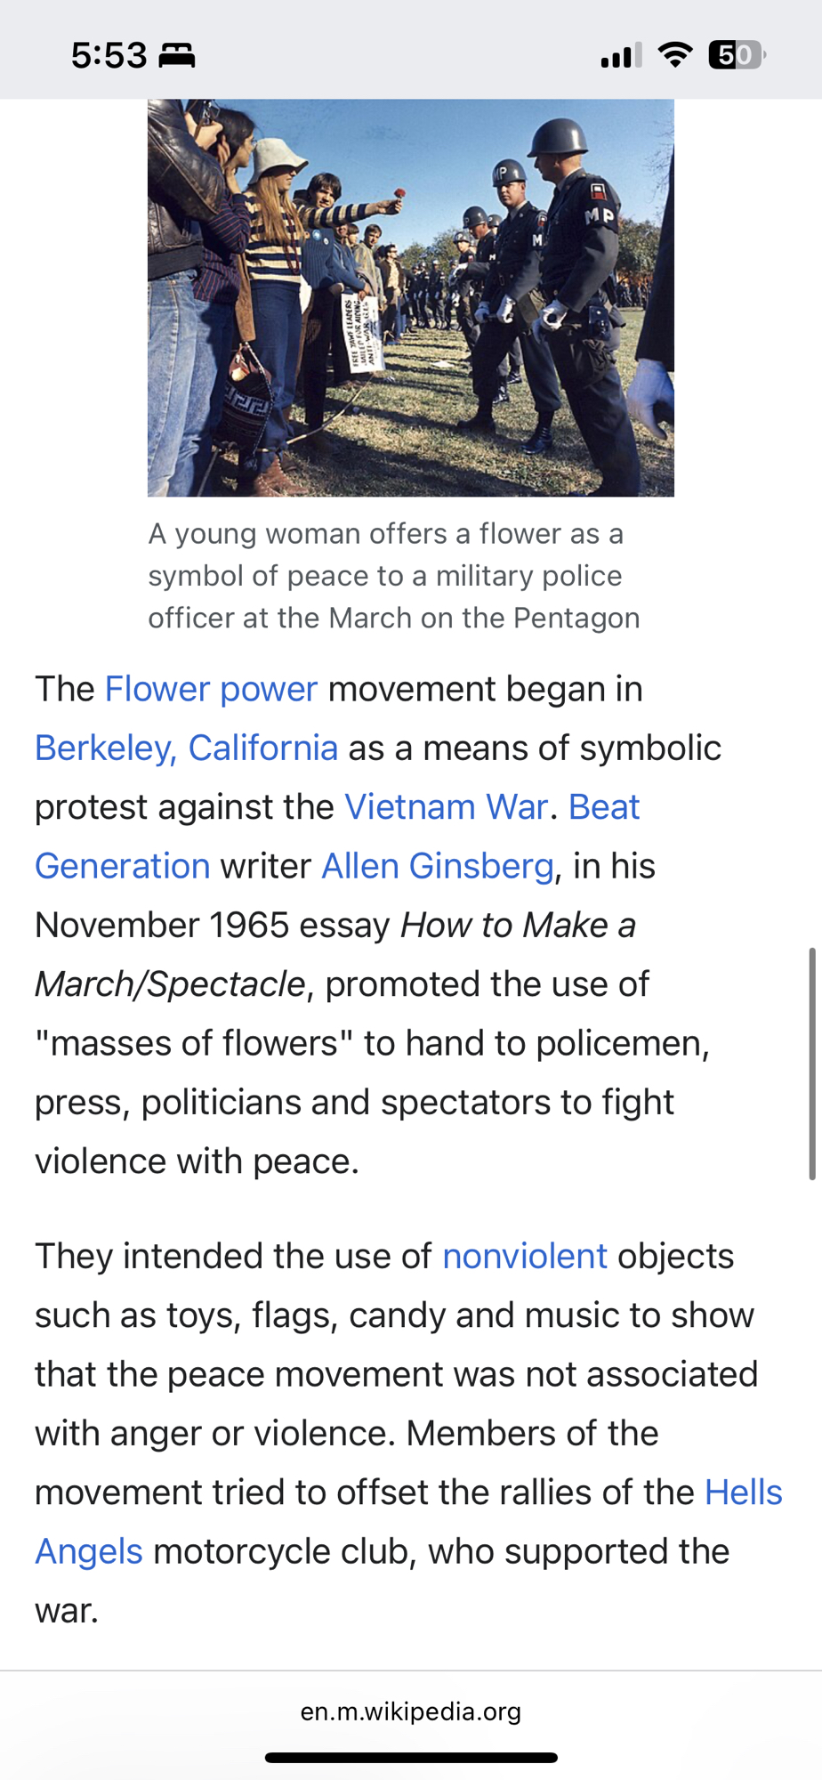
Task: Tap the en.m.wikipedia.org address bar
Action: coord(411,1711)
